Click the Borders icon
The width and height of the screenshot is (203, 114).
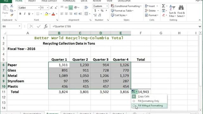38,14
